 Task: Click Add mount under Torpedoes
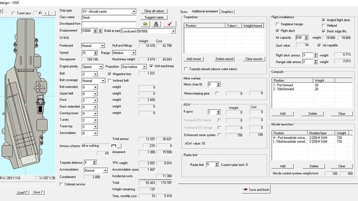[194, 59]
